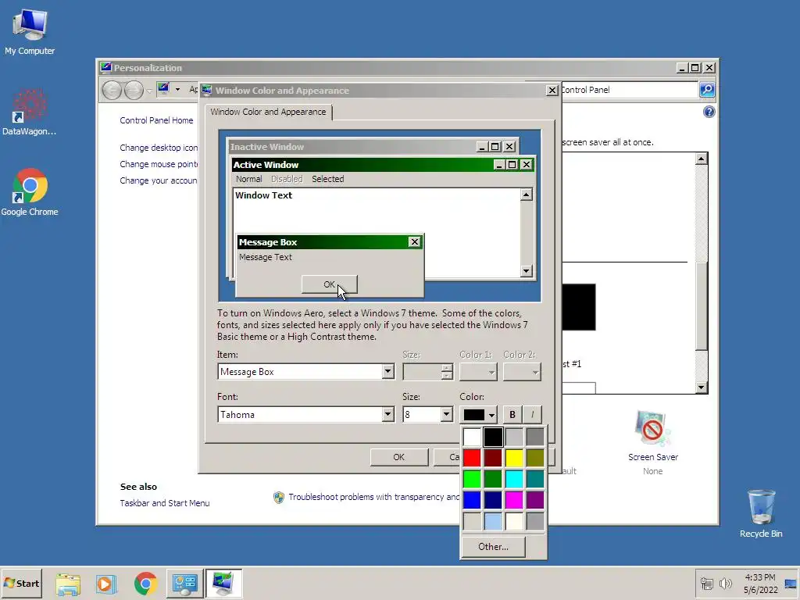Pick dark red maroon swatch

(x=493, y=458)
